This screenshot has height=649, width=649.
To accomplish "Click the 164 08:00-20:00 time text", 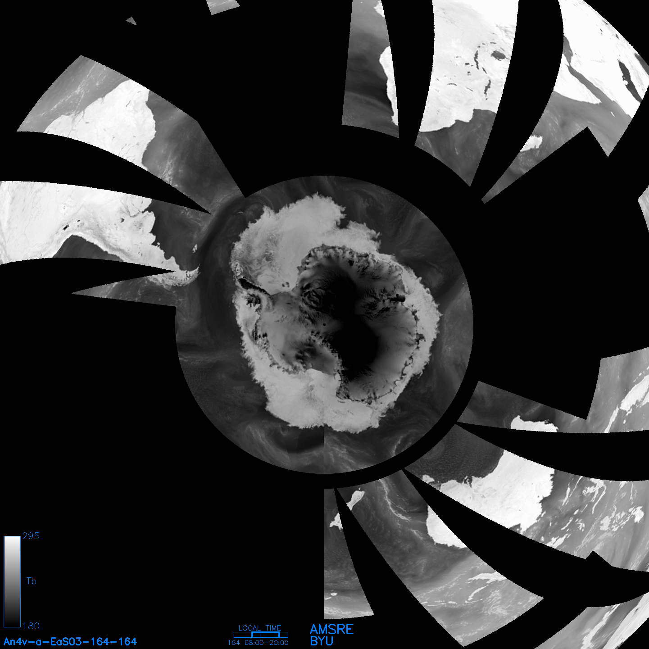I will pyautogui.click(x=258, y=643).
